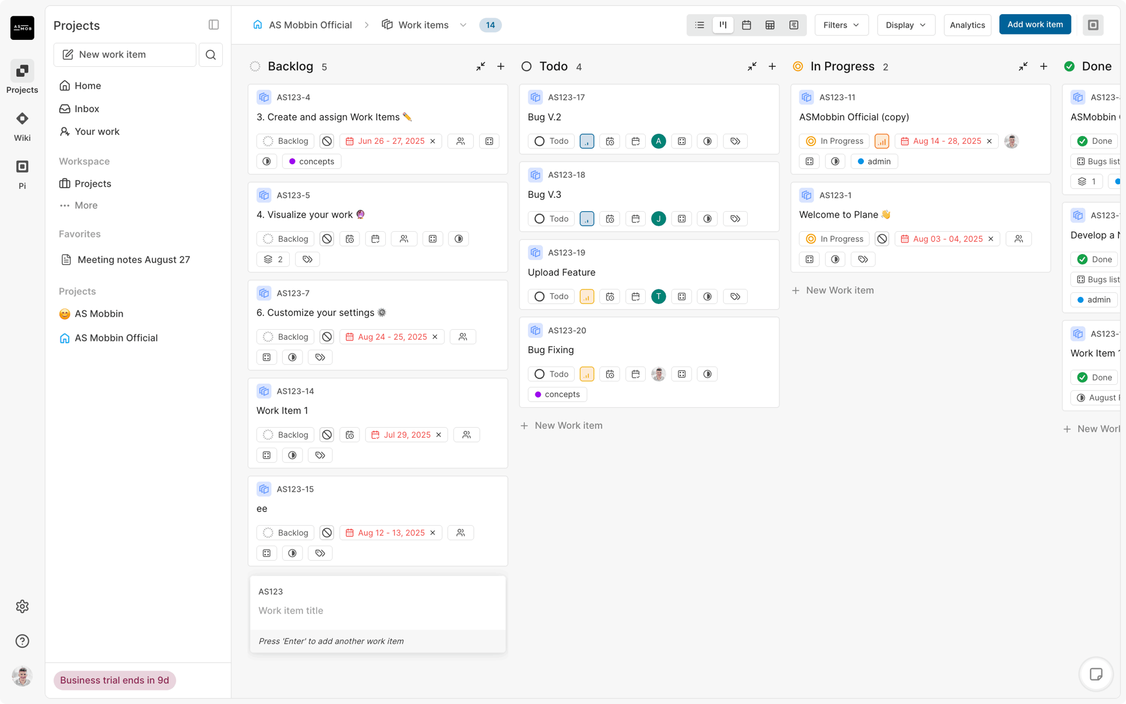Screen dimensions: 1126x704
Task: Click New work item in sidebar
Action: coord(125,55)
